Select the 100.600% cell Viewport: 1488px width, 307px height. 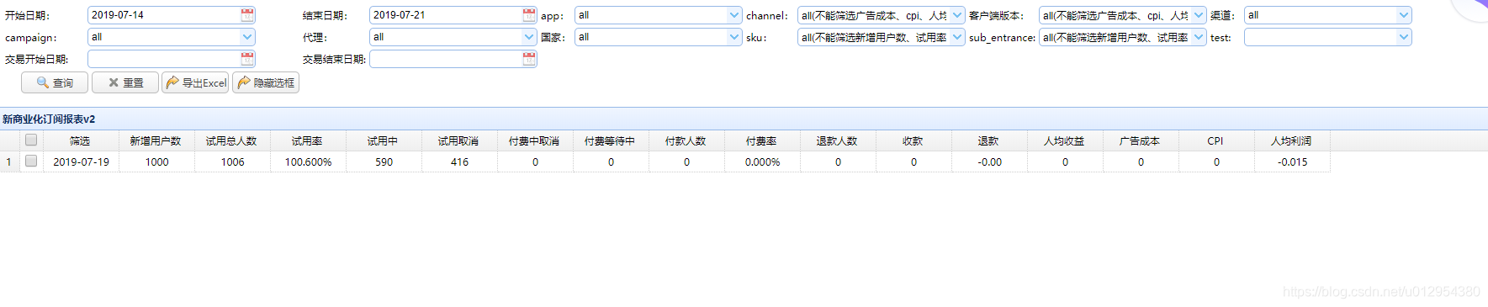[x=308, y=161]
